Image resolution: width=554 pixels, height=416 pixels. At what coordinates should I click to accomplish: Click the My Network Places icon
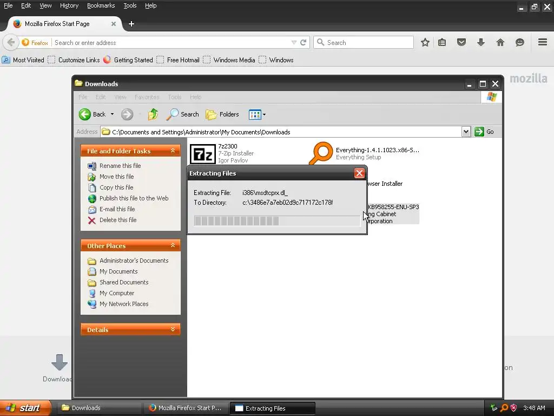92,304
